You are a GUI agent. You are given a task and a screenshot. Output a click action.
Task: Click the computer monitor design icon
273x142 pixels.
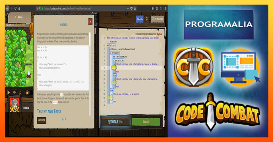click(240, 67)
